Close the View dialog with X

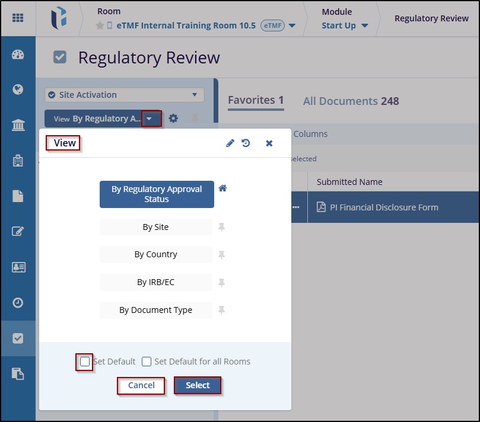[269, 143]
